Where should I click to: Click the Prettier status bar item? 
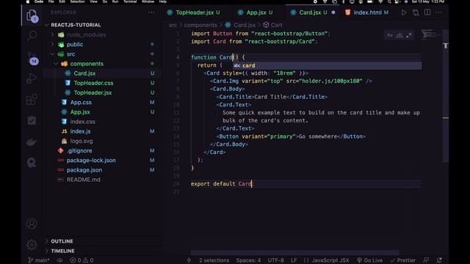coord(403,260)
